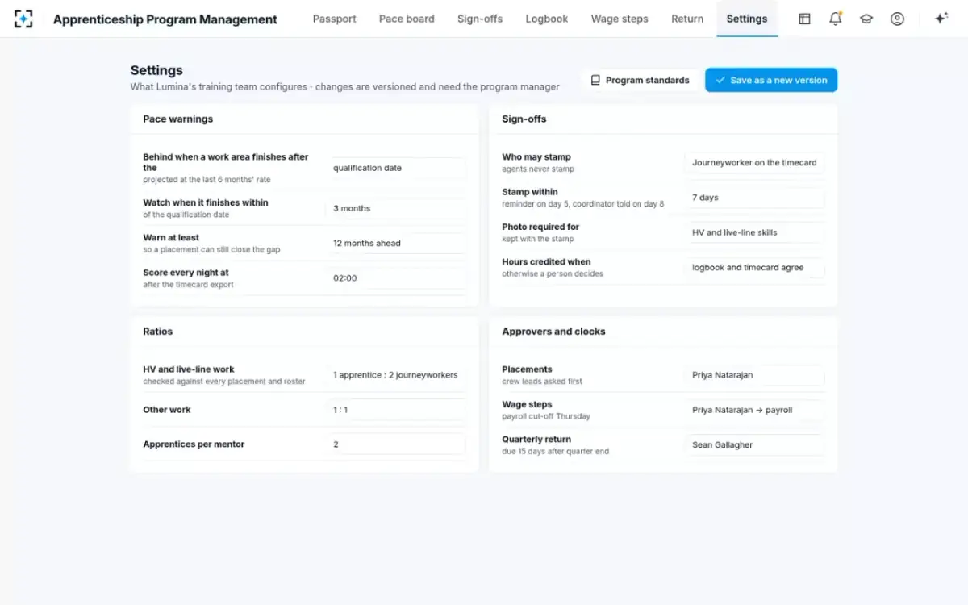Image resolution: width=968 pixels, height=605 pixels.
Task: Click 'Apprenticeship Program Management' title
Action: [165, 19]
